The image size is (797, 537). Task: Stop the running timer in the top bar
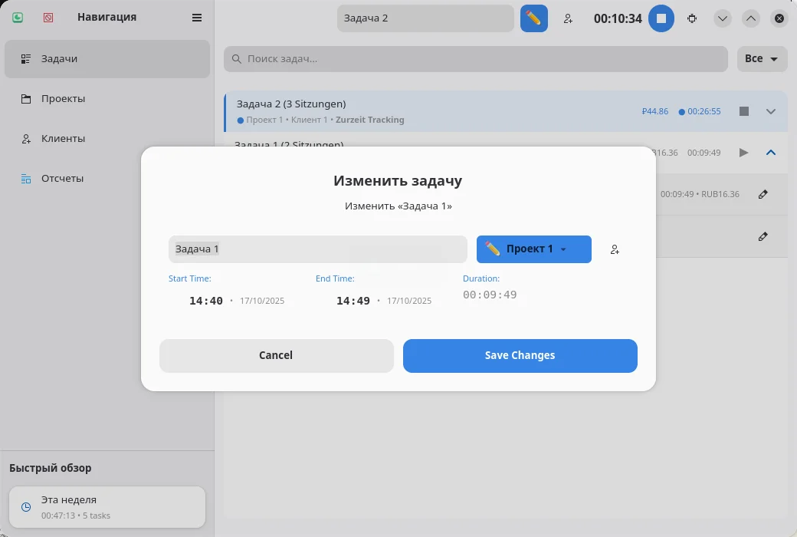click(661, 18)
